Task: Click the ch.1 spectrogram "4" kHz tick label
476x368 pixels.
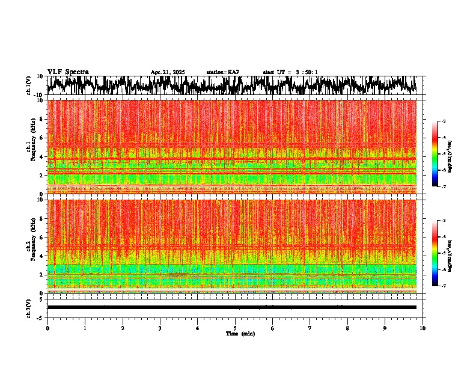Action: 41,157
